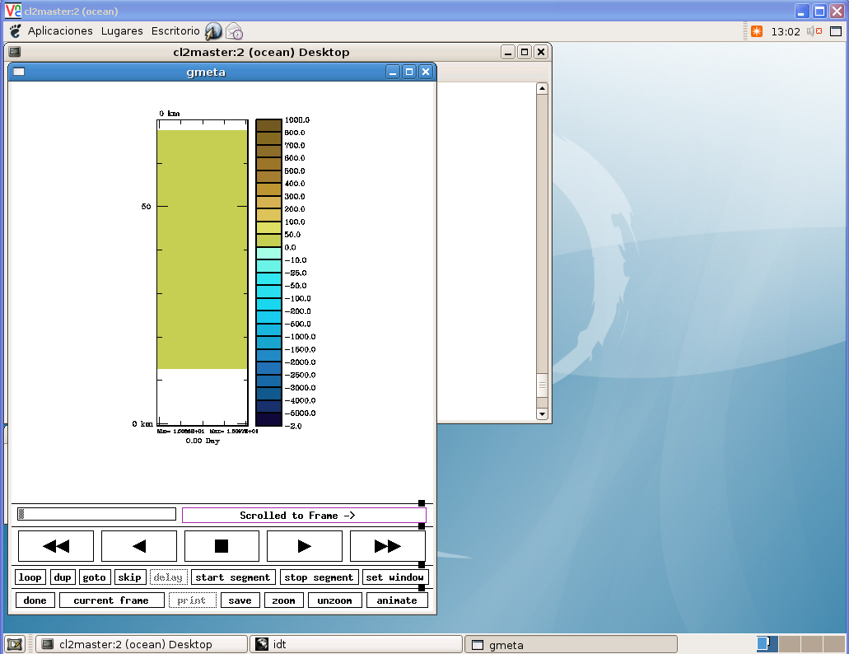This screenshot has height=654, width=849.
Task: Click the fast-forward double-arrow button
Action: (x=387, y=546)
